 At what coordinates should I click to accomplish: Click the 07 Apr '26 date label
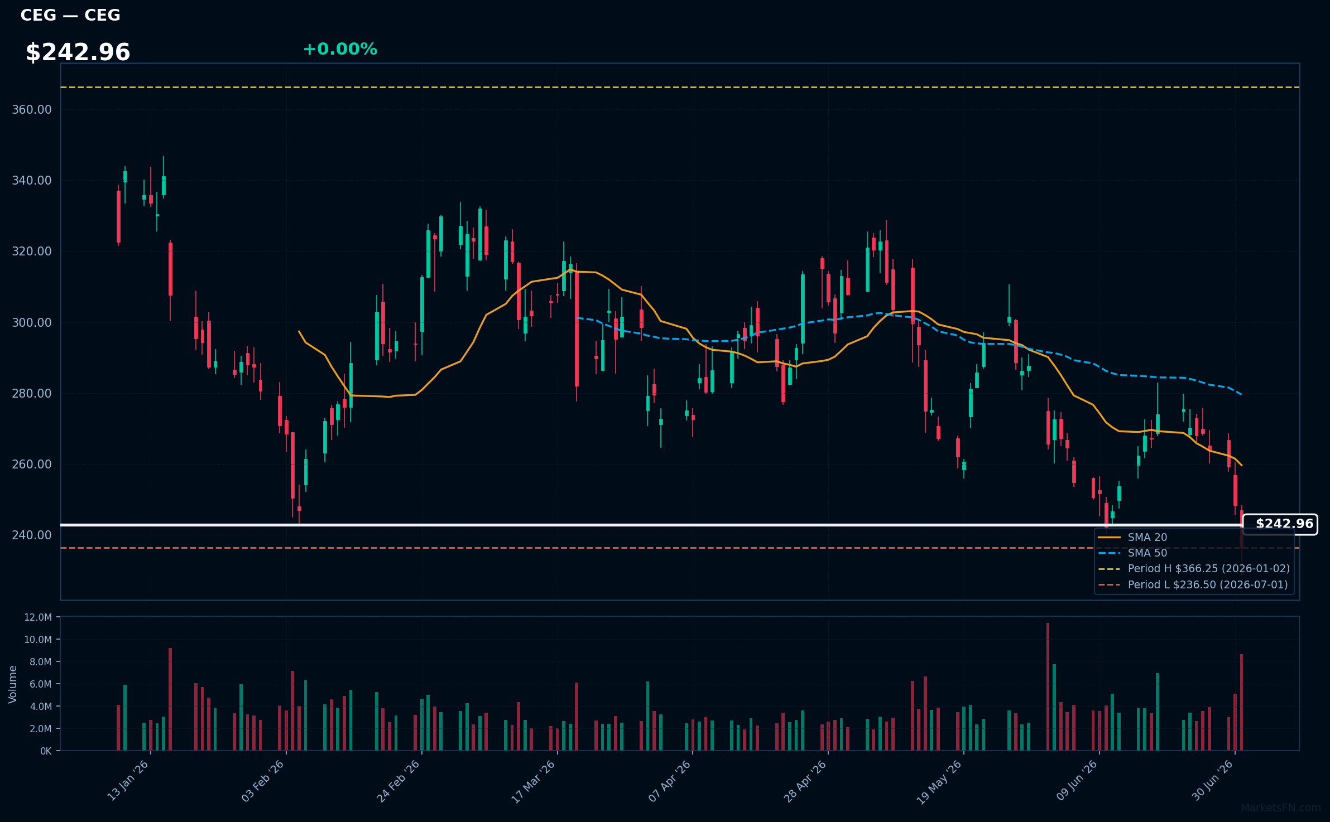669,781
